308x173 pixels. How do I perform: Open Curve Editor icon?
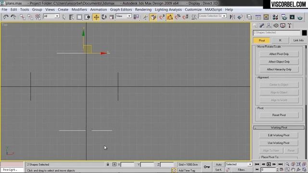pos(258,17)
